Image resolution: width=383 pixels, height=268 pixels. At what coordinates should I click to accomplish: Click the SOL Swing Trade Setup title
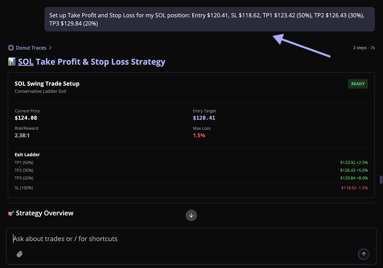(x=47, y=84)
